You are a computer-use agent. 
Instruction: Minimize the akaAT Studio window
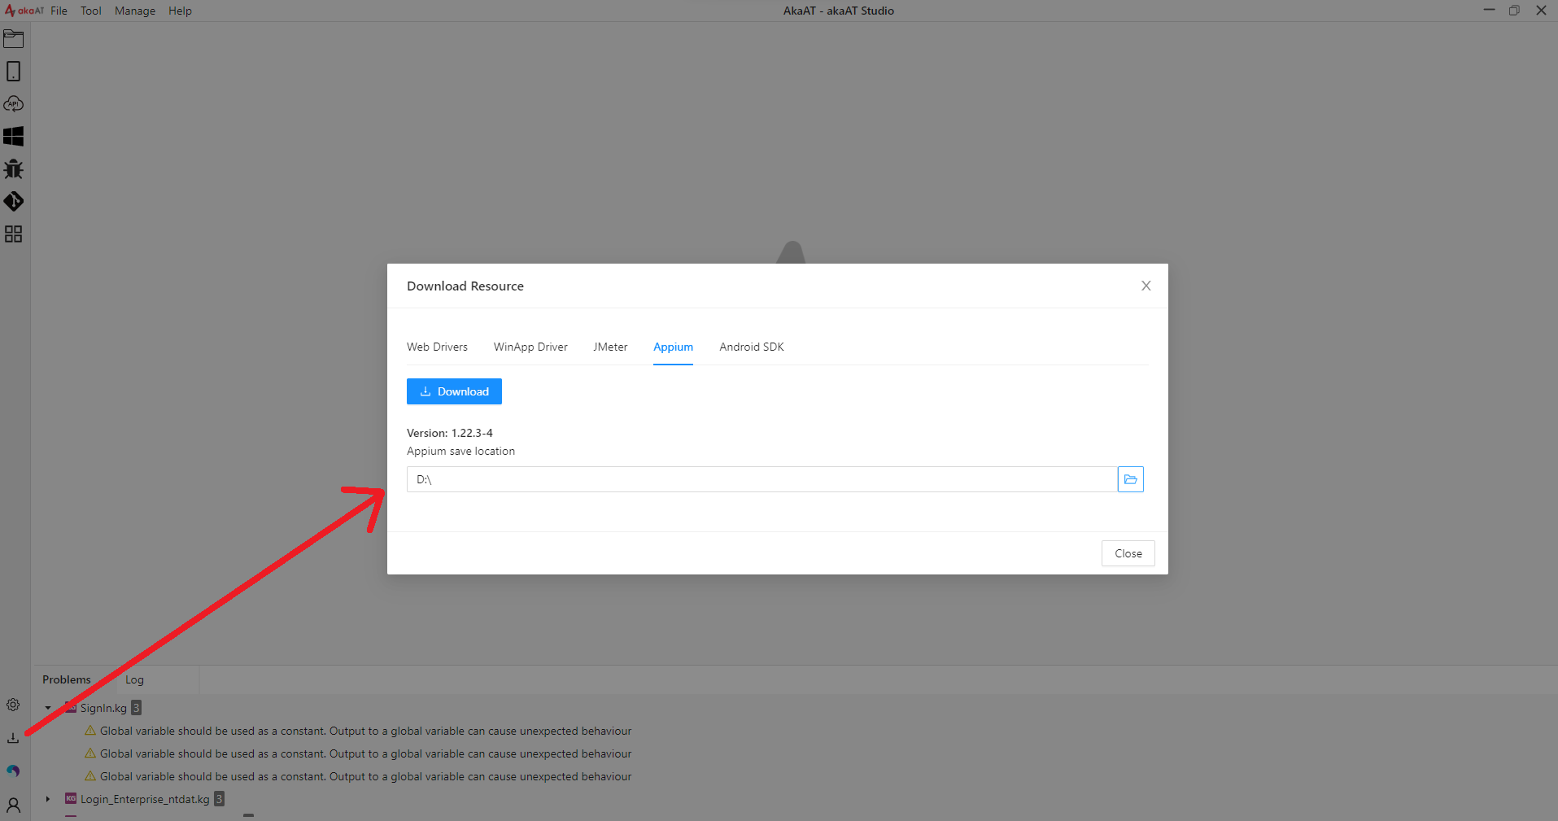point(1489,11)
